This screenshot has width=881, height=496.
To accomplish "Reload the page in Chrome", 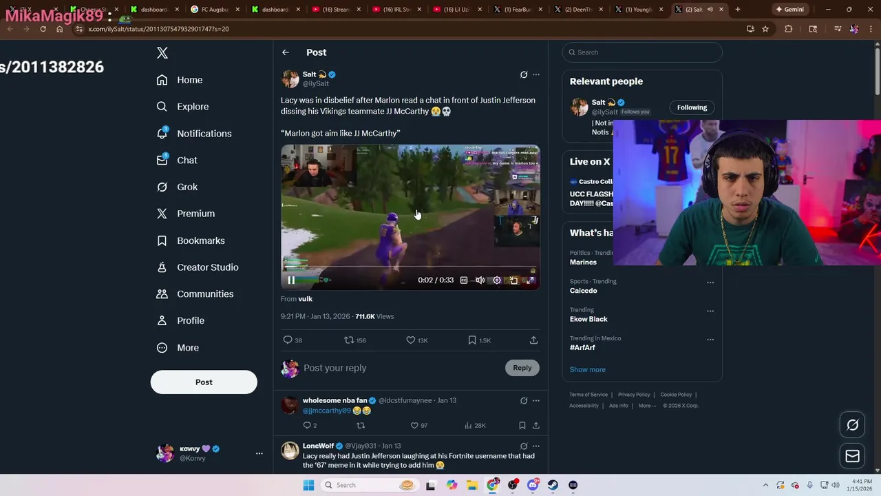I will [x=43, y=29].
